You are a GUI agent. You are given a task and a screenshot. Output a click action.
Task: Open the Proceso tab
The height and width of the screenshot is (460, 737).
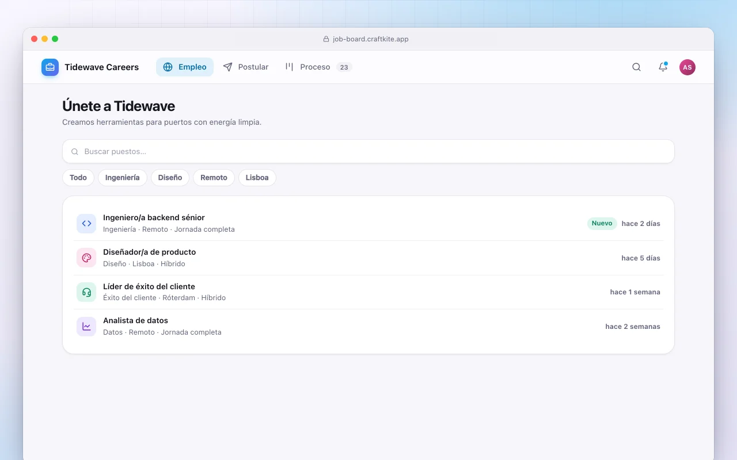point(318,67)
